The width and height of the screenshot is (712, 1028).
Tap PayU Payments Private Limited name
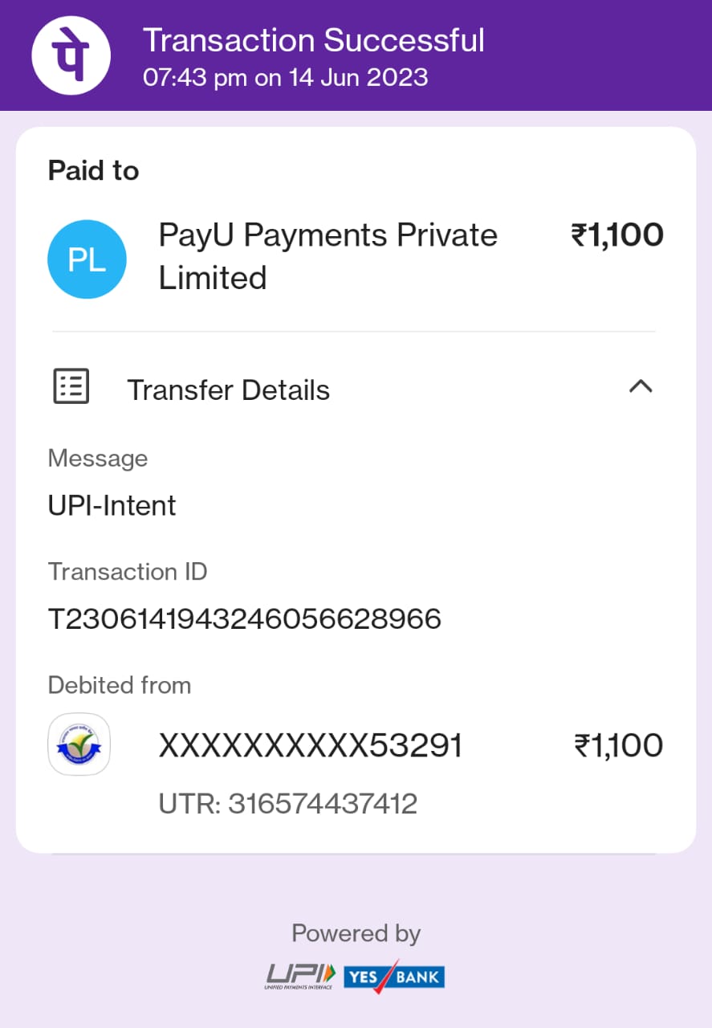(328, 256)
